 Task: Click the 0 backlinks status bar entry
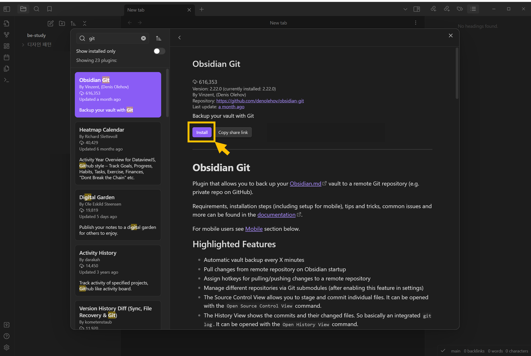point(474,351)
